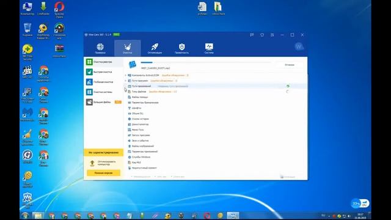The image size is (391, 220).
Task: Open the Windows Start button
Action: (x=25, y=216)
